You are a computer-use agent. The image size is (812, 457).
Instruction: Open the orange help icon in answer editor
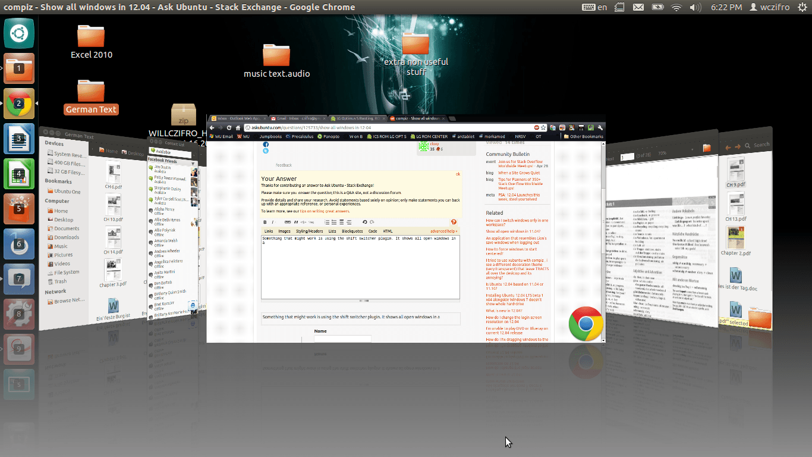(x=454, y=222)
